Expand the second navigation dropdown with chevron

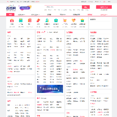[x=35, y=15]
